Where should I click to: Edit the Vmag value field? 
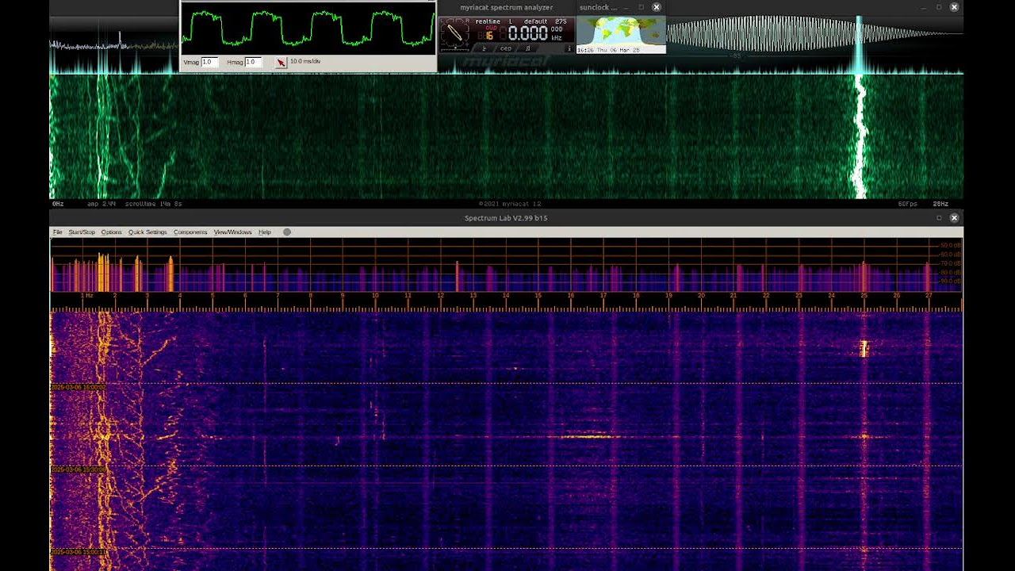(209, 62)
